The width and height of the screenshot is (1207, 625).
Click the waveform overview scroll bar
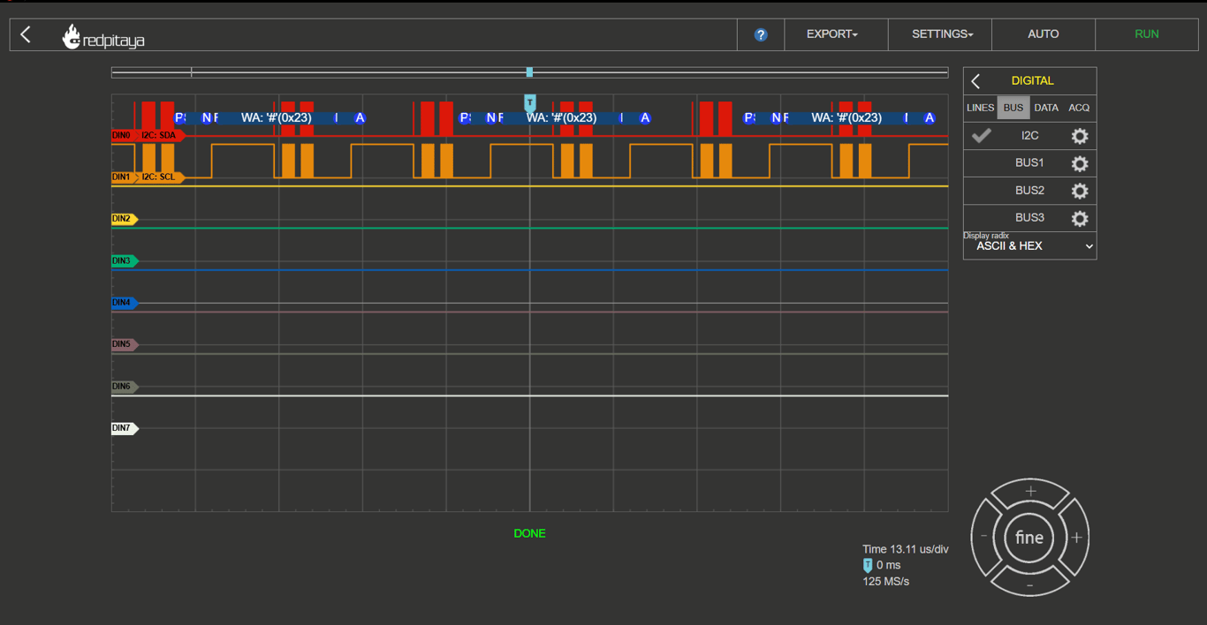pyautogui.click(x=529, y=72)
